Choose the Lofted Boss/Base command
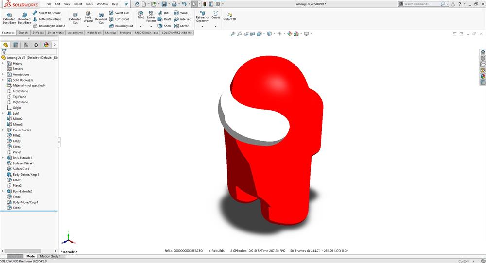Viewport: 486px width, 263px height. [x=47, y=19]
